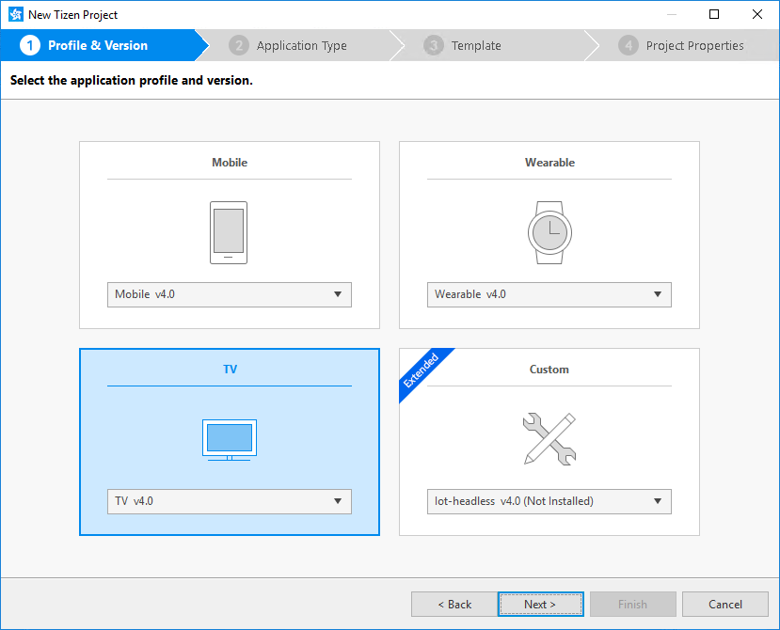Open the Iot-headless version dropdown

549,501
